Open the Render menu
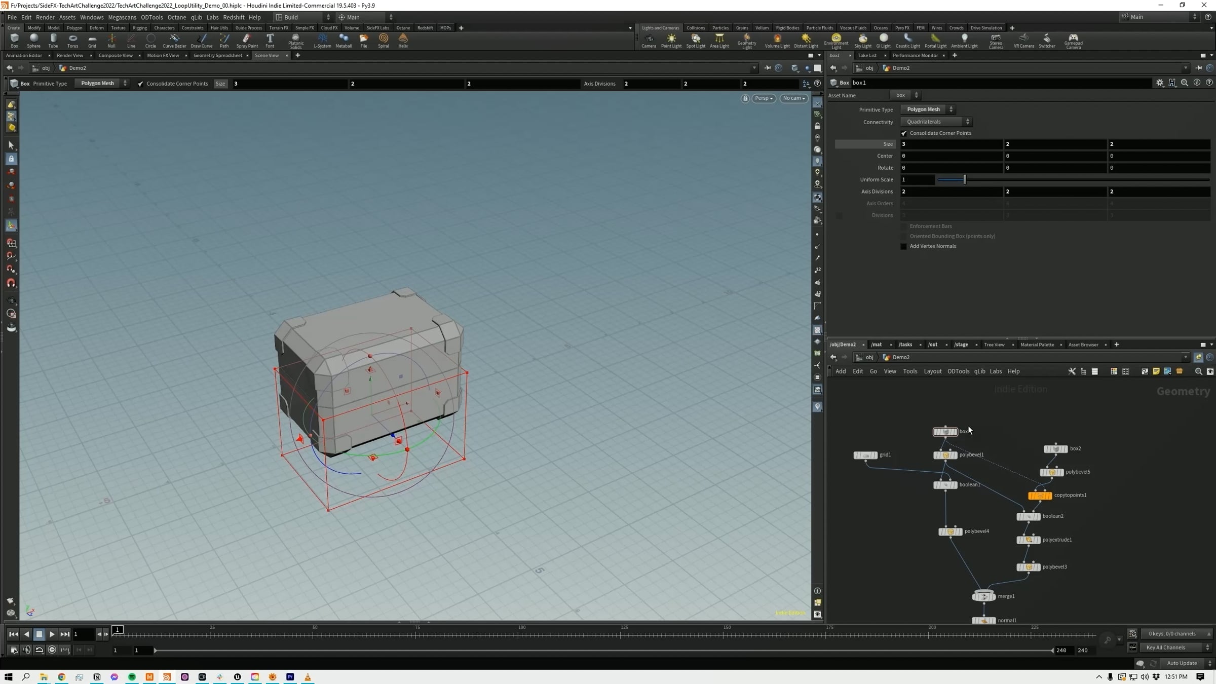Image resolution: width=1216 pixels, height=684 pixels. point(45,17)
